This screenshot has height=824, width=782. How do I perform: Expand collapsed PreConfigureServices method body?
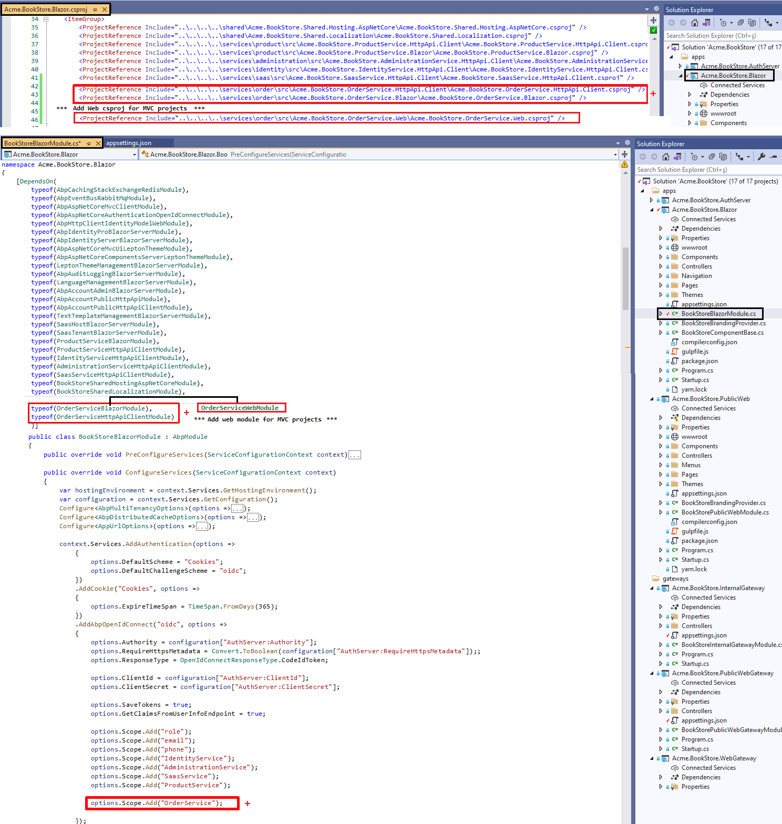coord(355,455)
